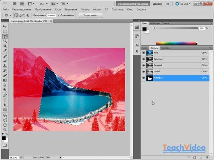
Task: Choose Intersect with Selection mode
Action: click(x=28, y=15)
